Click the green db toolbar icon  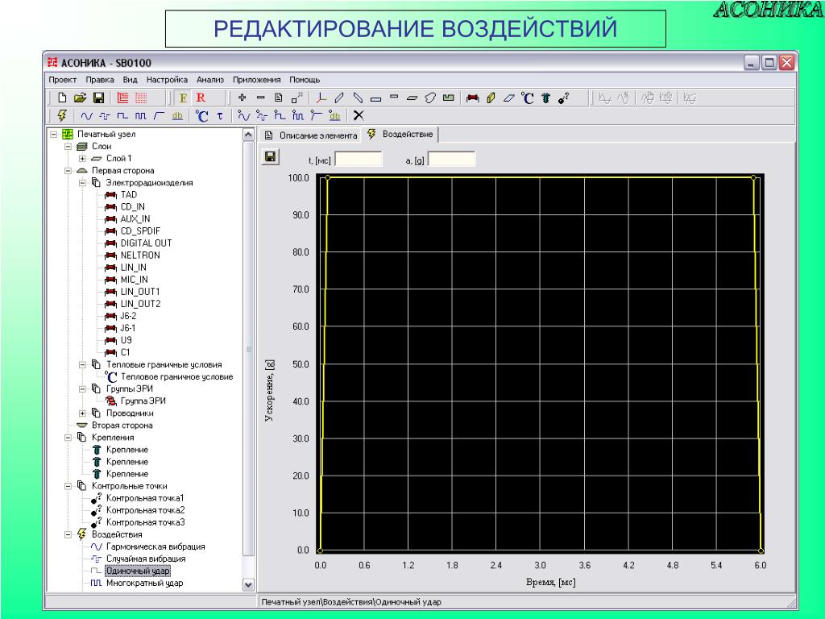pos(177,116)
